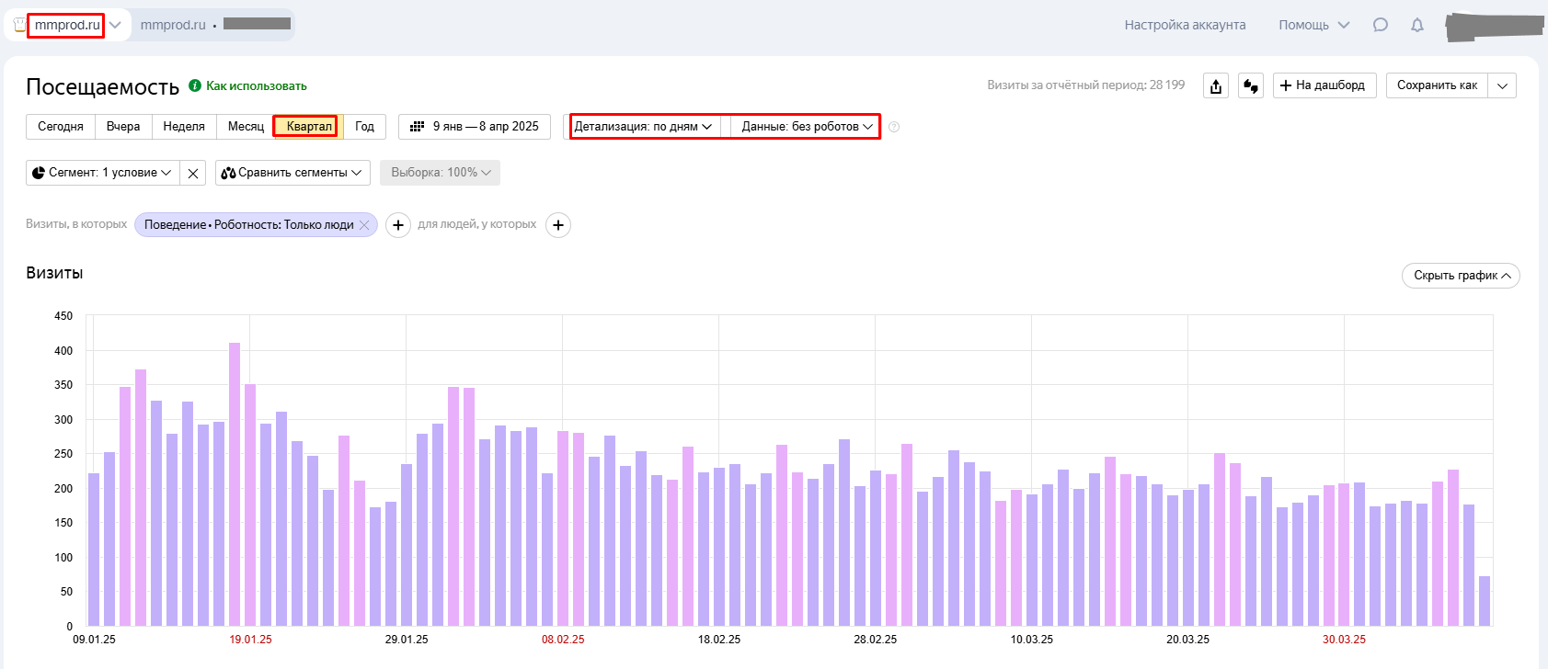Select the 'Неделя' period
Image resolution: width=1548 pixels, height=669 pixels.
184,127
